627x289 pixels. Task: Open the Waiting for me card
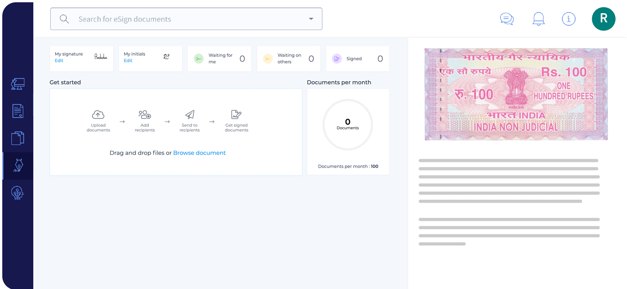tap(219, 59)
